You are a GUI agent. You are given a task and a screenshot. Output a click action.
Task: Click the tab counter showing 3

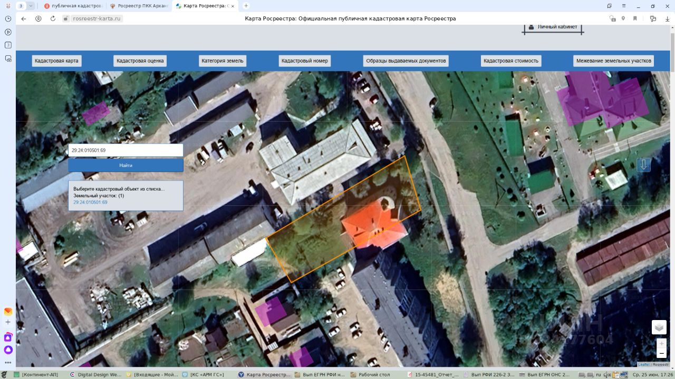coord(21,6)
